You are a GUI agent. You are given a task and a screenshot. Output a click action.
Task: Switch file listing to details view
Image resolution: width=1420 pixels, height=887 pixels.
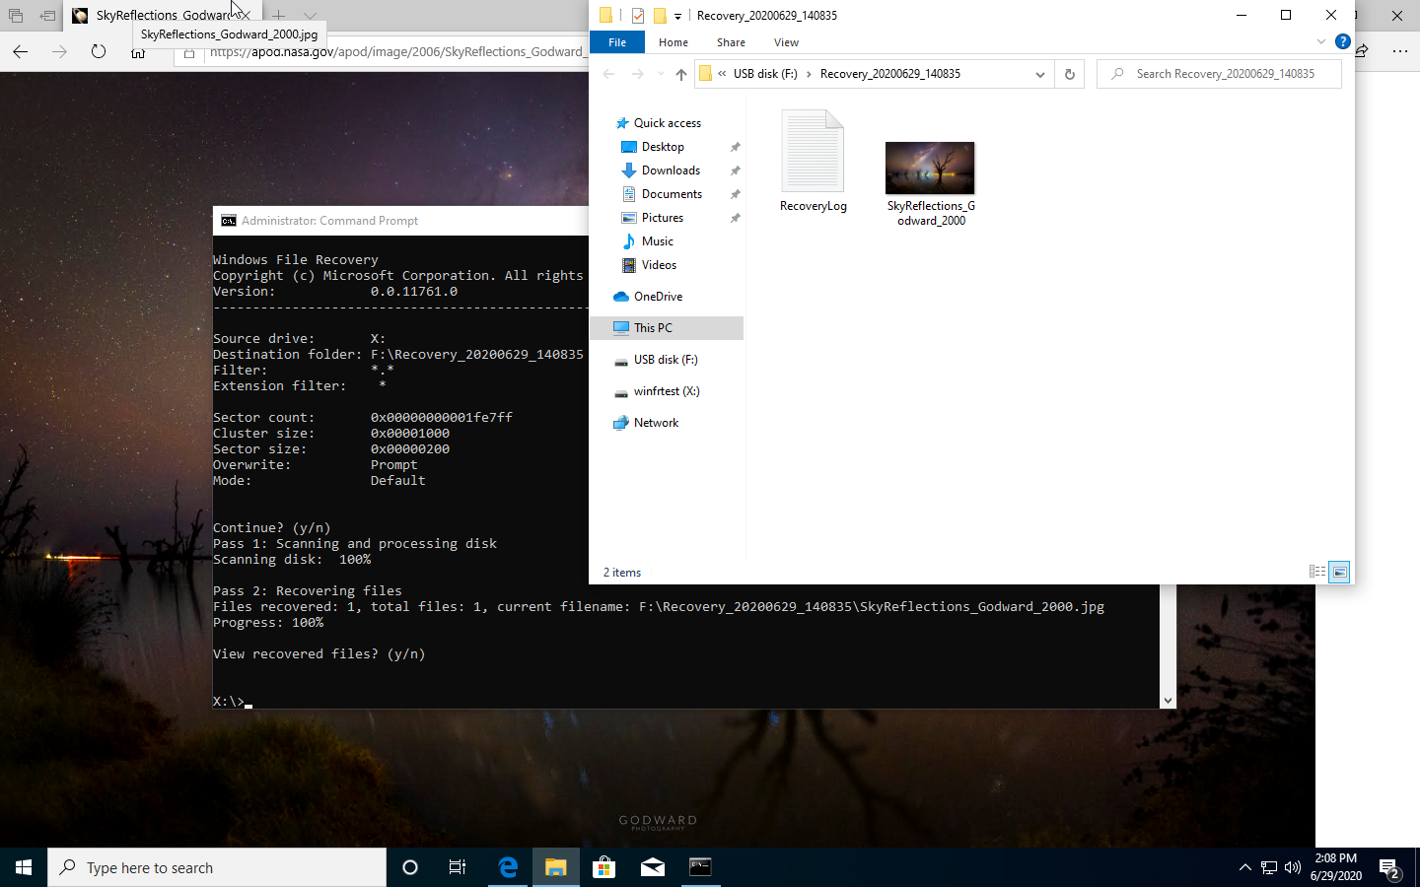pos(1317,572)
